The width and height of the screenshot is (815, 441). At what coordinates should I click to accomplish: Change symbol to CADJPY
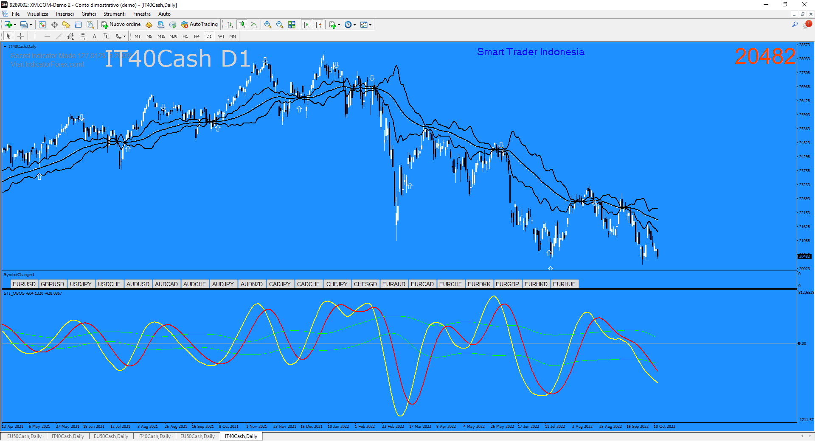click(280, 284)
